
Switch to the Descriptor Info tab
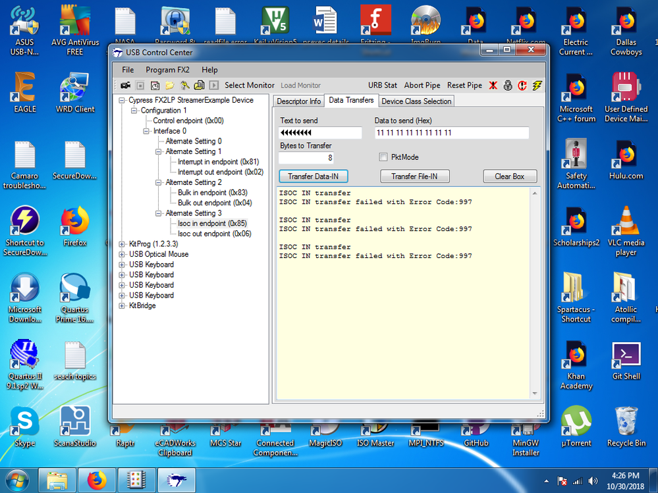(x=299, y=101)
